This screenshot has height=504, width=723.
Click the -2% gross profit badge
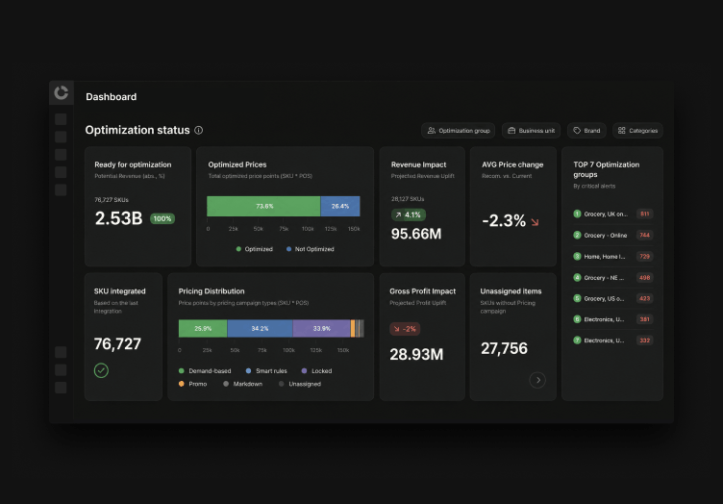click(x=405, y=329)
